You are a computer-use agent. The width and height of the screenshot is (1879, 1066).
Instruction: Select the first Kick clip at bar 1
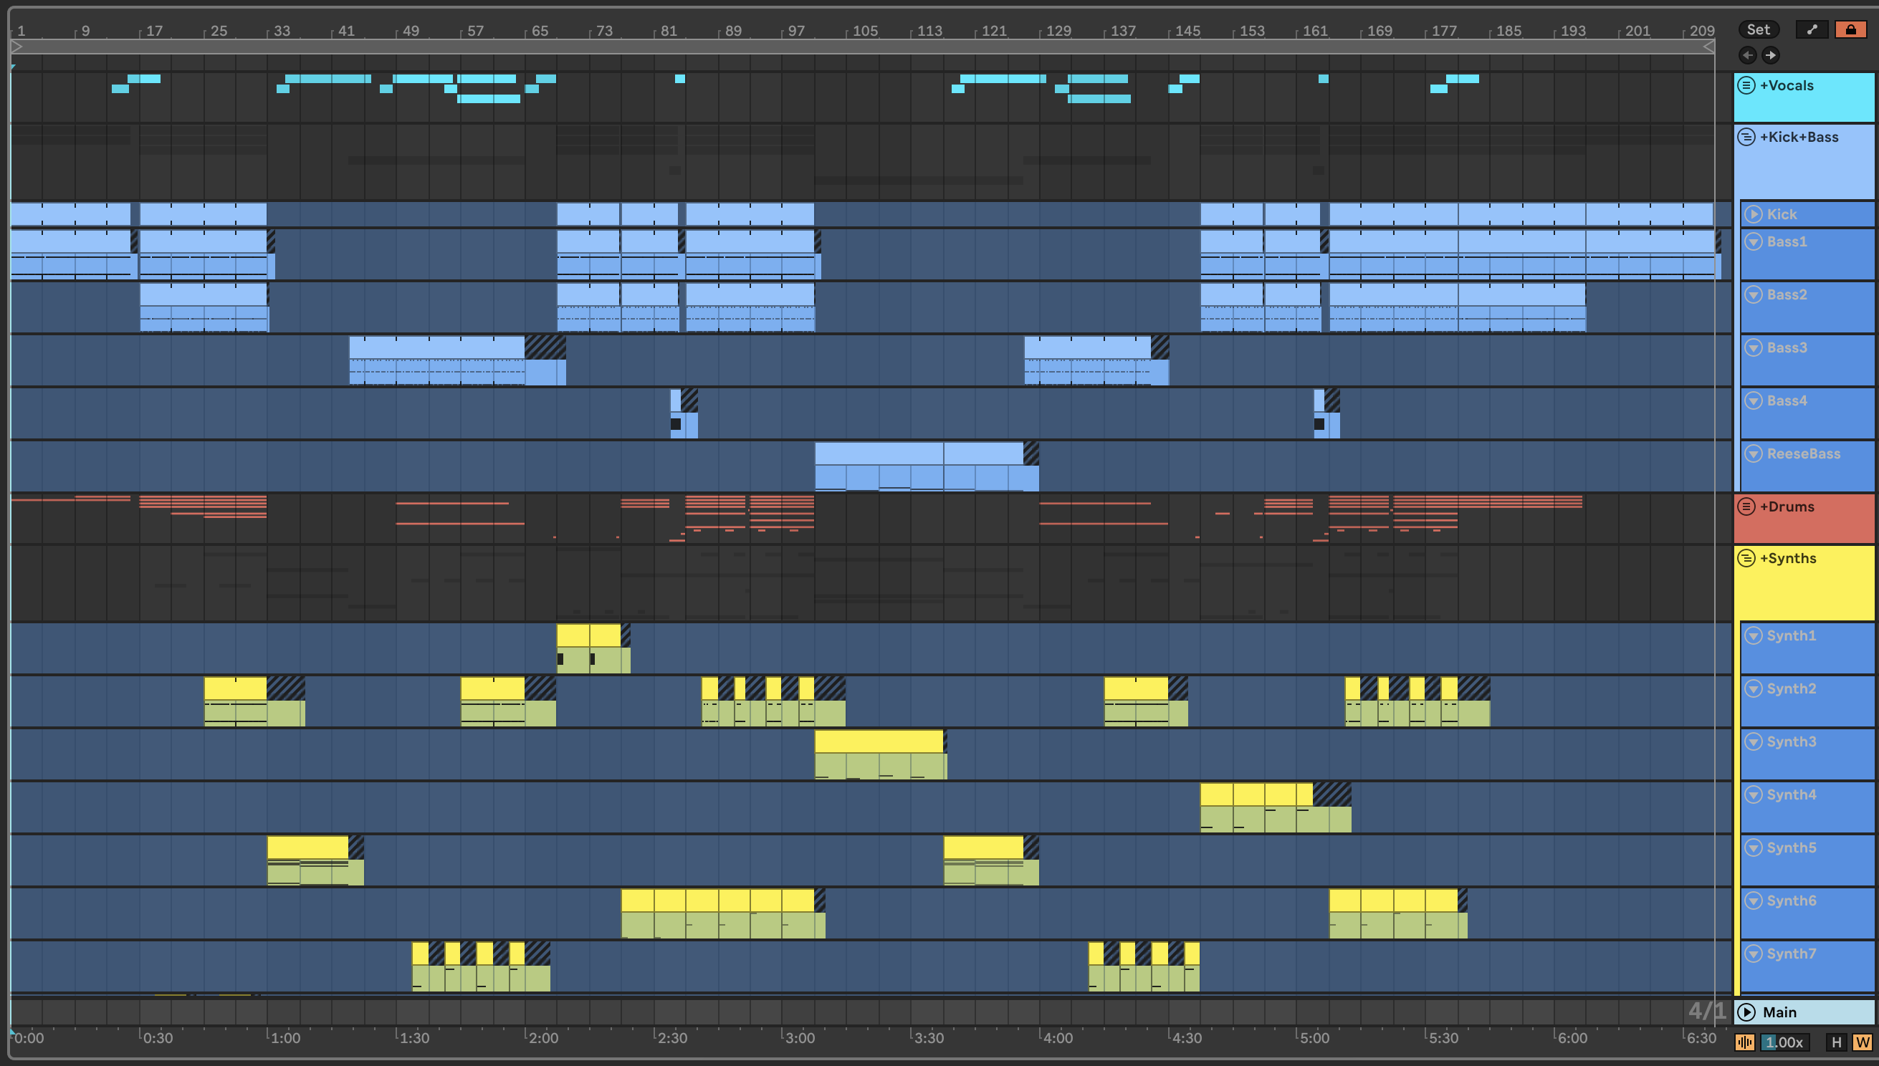(70, 213)
